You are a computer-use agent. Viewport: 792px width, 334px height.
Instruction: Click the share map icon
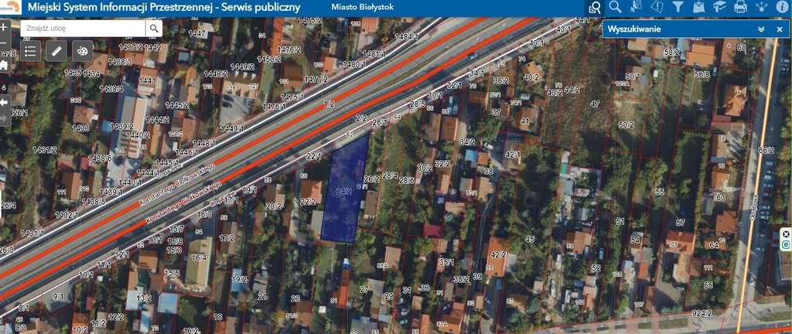[x=762, y=7]
